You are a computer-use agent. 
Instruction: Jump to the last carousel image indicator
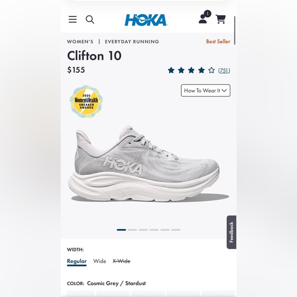(176, 230)
